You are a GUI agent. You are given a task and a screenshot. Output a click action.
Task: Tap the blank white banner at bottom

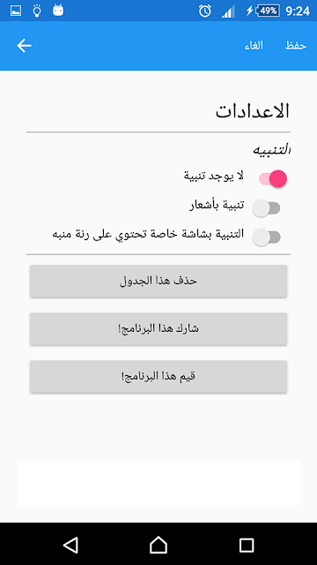click(158, 483)
